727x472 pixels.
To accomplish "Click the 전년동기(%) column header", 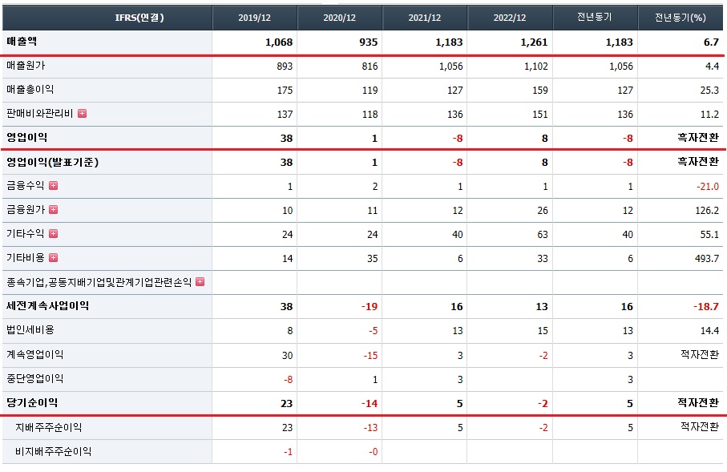I will (681, 18).
